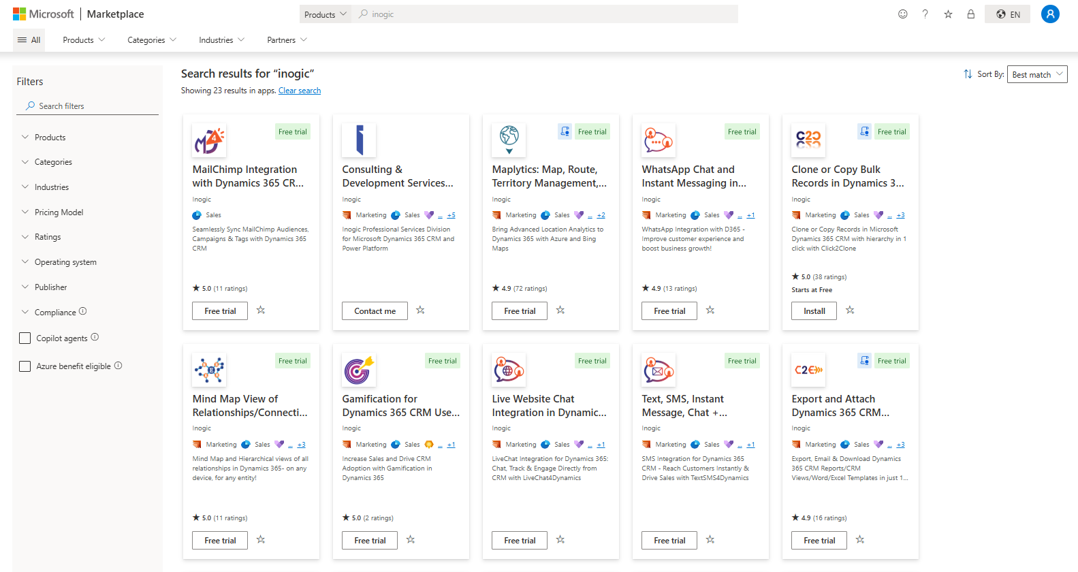Favorite the Export and Attach app star

click(860, 540)
